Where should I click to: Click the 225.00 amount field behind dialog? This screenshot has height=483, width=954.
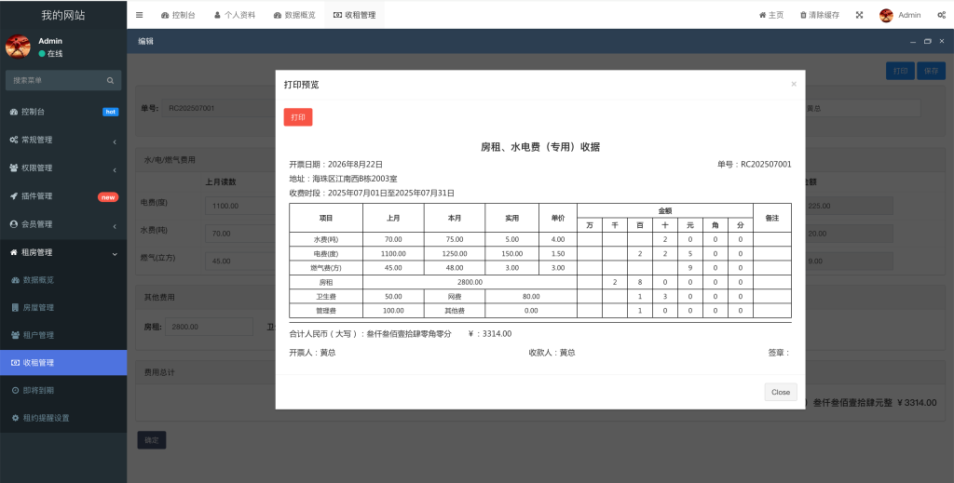pyautogui.click(x=850, y=206)
